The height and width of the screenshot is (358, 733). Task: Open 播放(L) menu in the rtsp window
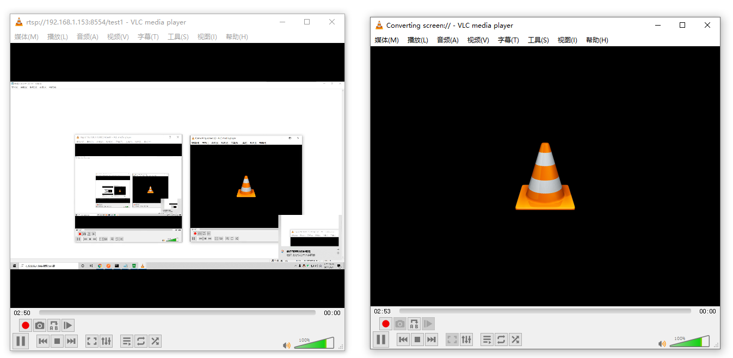(x=58, y=37)
